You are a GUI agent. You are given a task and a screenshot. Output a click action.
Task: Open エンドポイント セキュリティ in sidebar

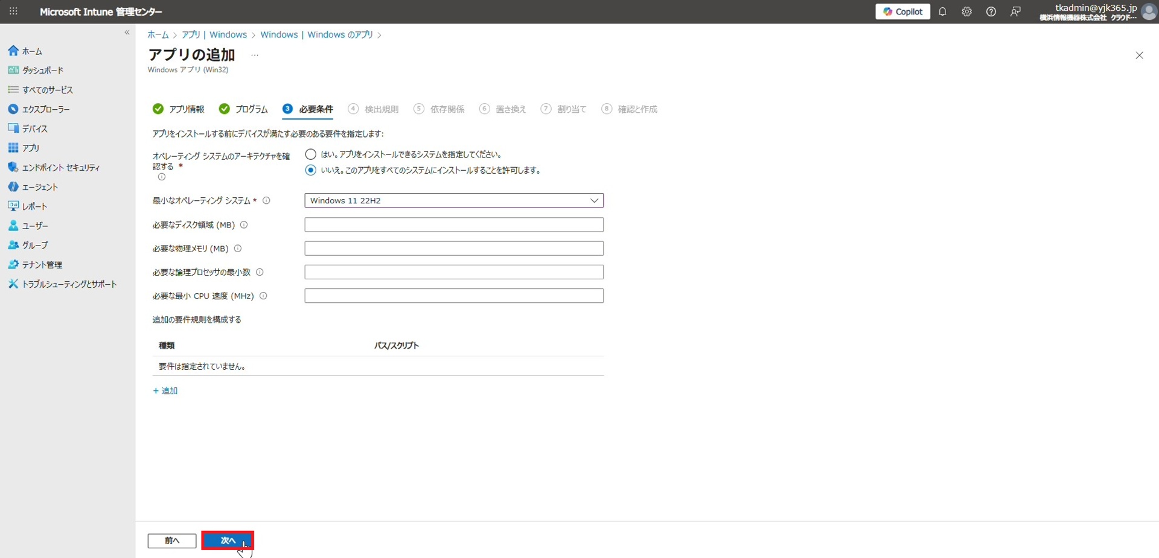(60, 168)
